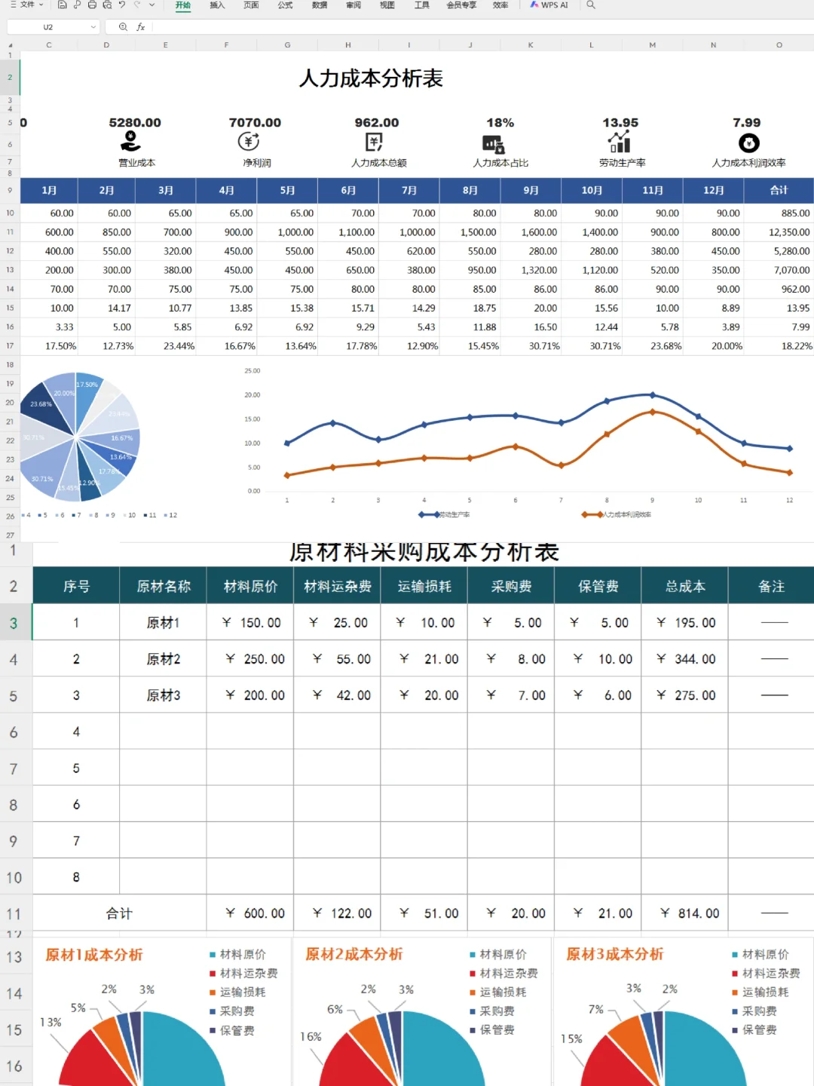Image resolution: width=814 pixels, height=1086 pixels.
Task: Open the 页面 ribbon tab
Action: click(x=251, y=5)
